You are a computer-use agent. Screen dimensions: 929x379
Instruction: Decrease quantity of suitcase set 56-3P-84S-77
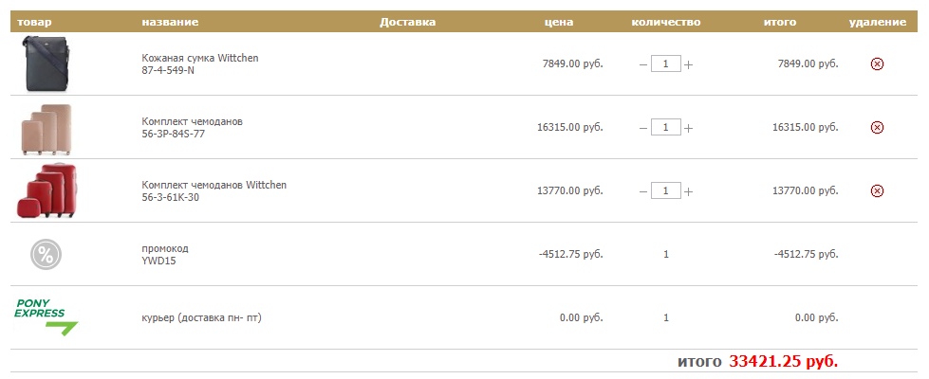click(x=643, y=128)
